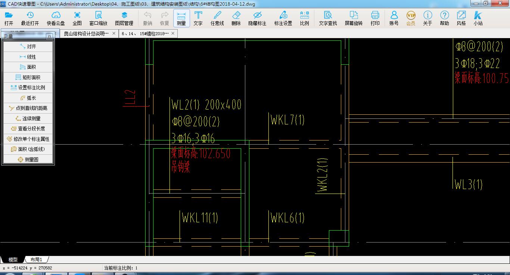Switch to 模型 model tab
This screenshot has height=275, width=510.
coord(13,259)
